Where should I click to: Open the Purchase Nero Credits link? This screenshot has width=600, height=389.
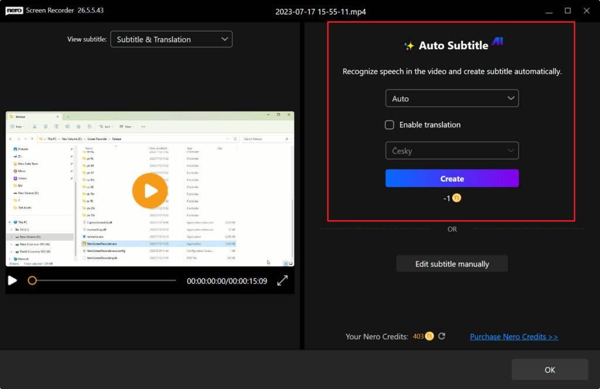(514, 336)
